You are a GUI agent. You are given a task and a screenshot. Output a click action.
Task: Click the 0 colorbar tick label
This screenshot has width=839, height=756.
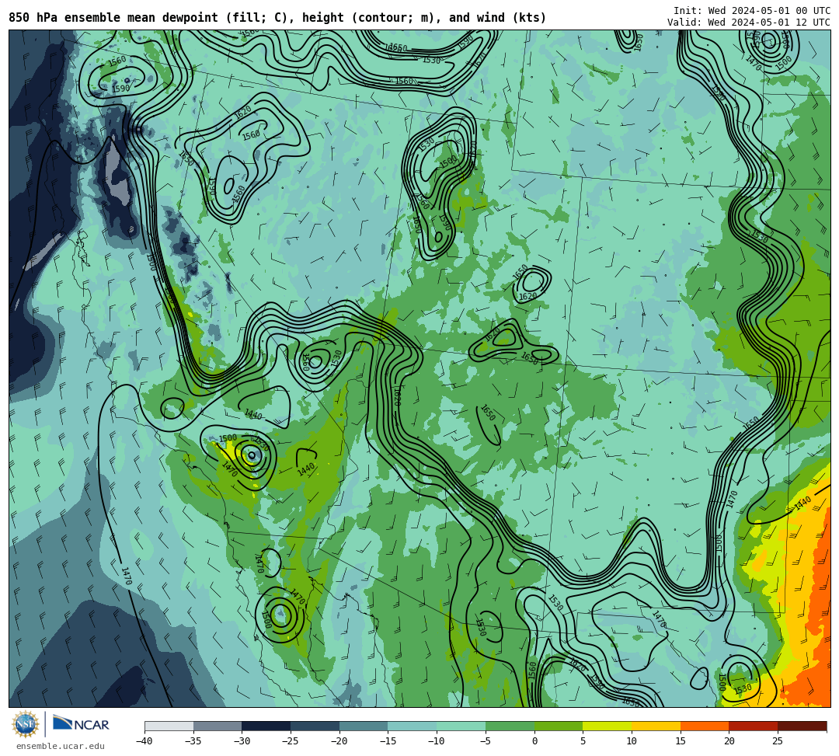(x=534, y=741)
